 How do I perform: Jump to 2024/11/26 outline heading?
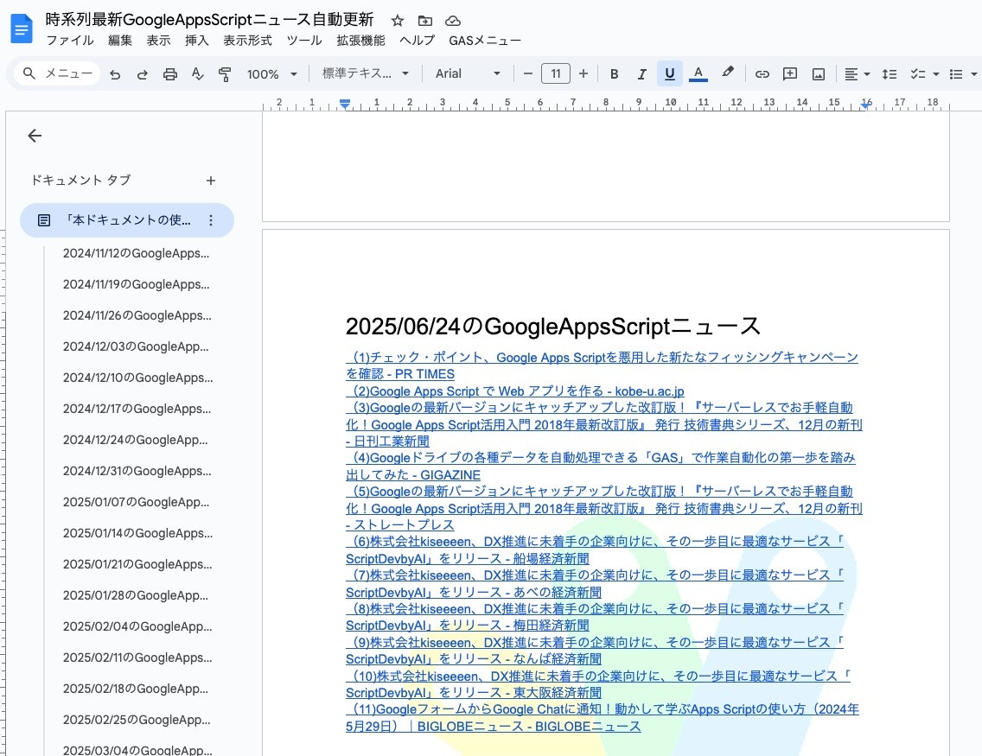point(137,315)
